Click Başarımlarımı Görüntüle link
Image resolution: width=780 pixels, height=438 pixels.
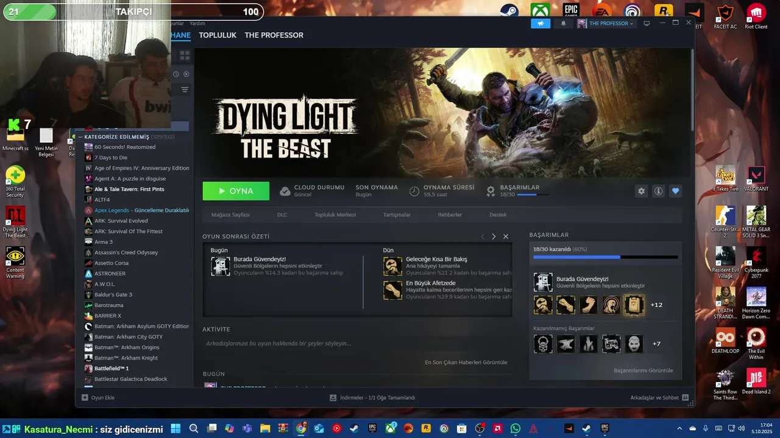click(643, 370)
